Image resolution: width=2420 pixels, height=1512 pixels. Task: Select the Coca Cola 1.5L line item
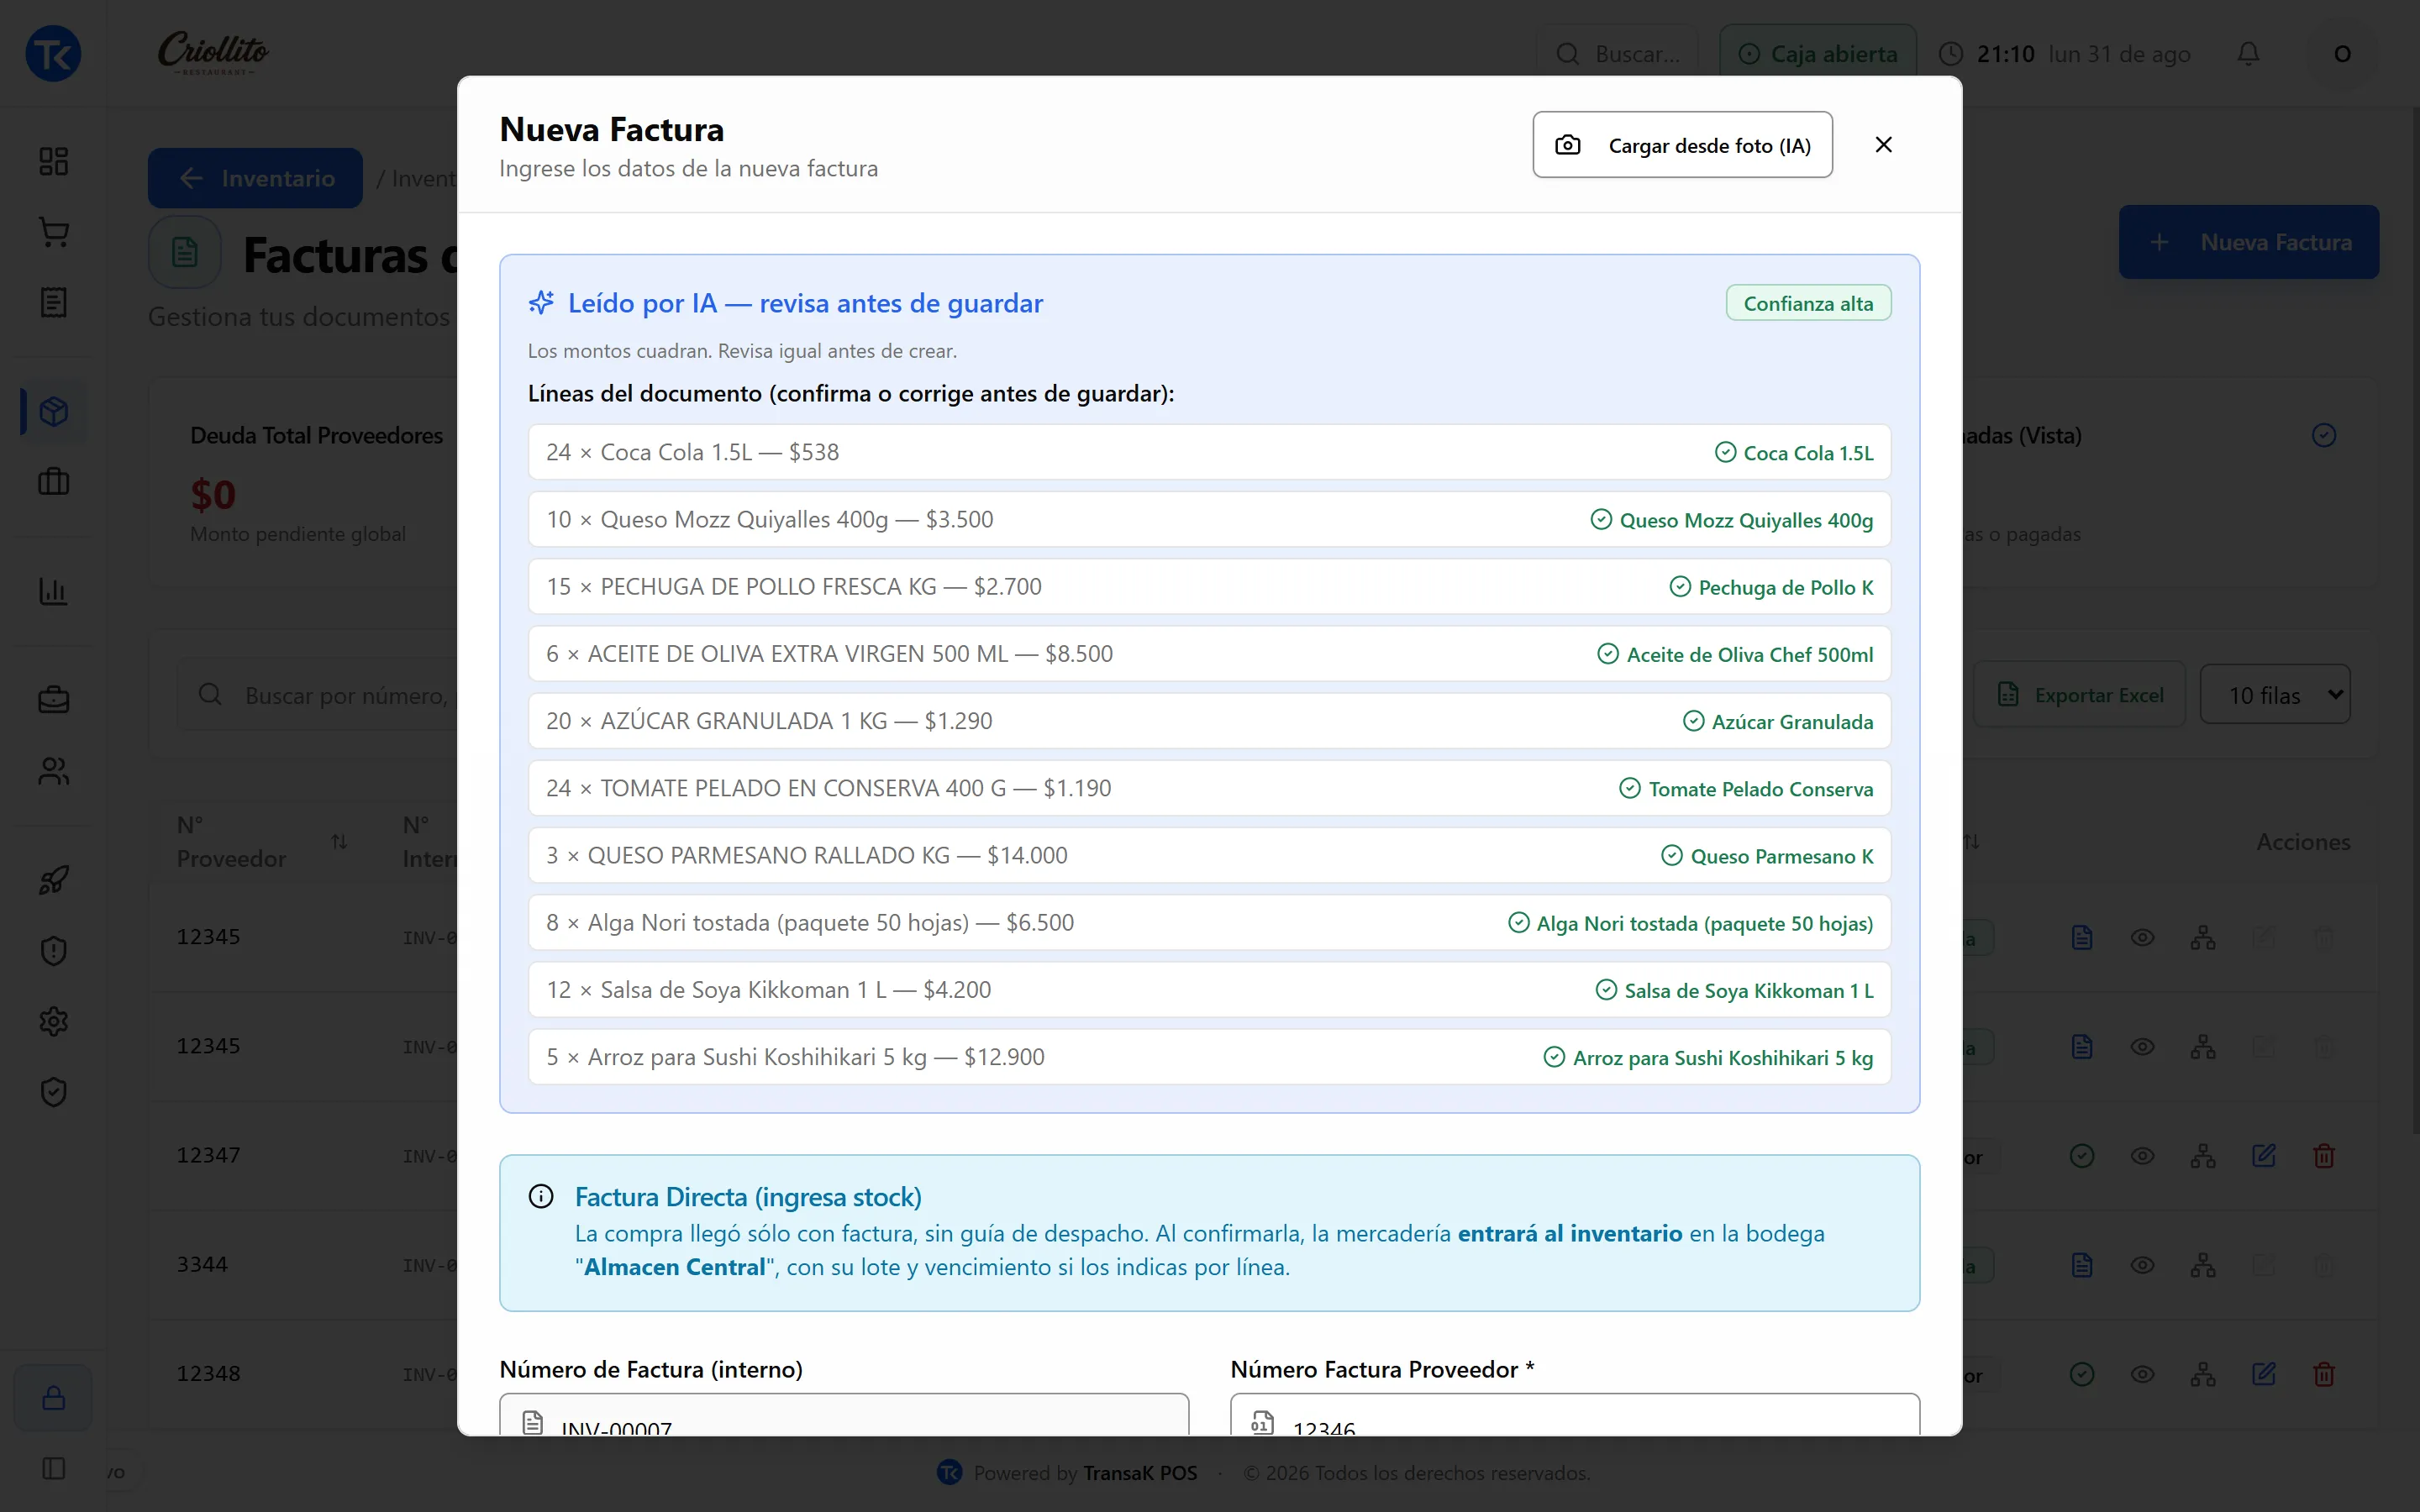(1209, 452)
